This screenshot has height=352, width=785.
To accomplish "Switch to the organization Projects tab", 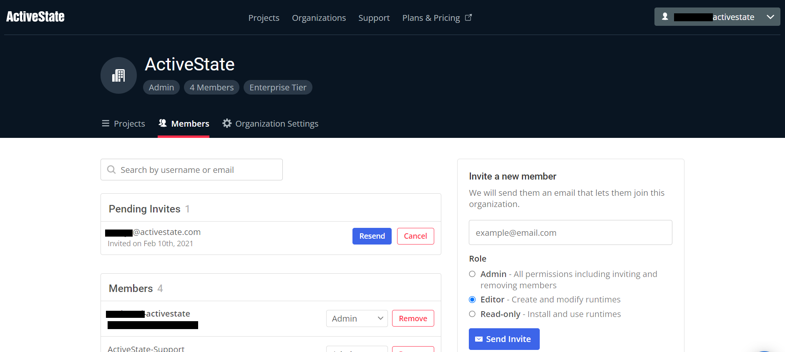I will coord(123,124).
